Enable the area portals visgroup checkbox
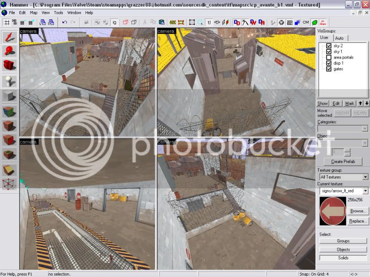 329,57
